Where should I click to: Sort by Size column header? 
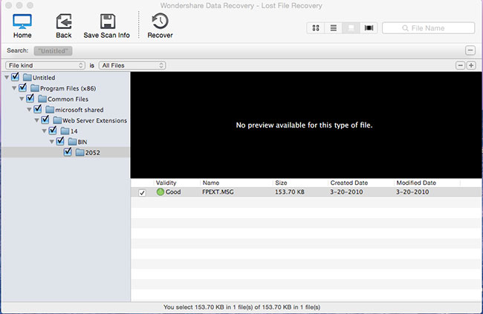[x=281, y=183]
